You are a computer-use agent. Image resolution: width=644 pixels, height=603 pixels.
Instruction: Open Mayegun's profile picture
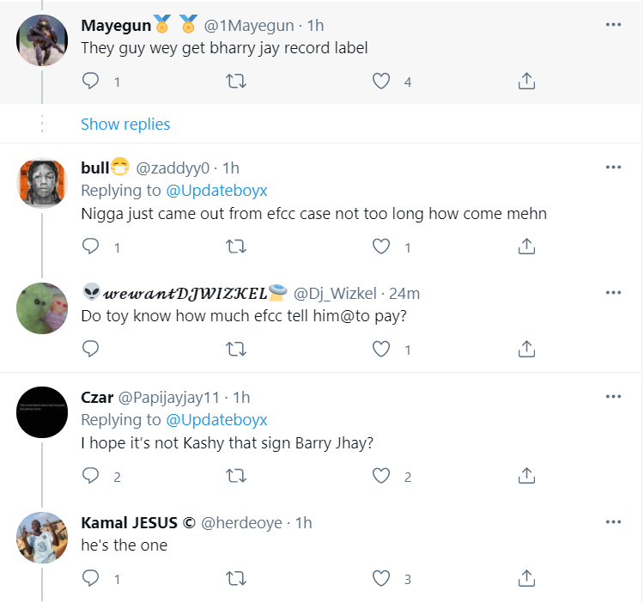pyautogui.click(x=43, y=40)
